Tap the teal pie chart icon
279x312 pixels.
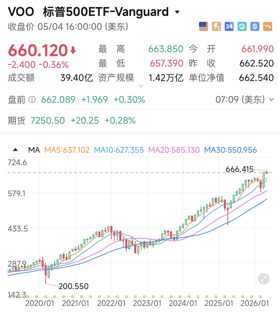click(242, 27)
